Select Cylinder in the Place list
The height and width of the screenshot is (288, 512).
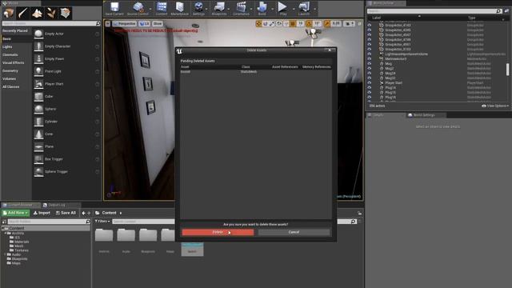[66, 122]
